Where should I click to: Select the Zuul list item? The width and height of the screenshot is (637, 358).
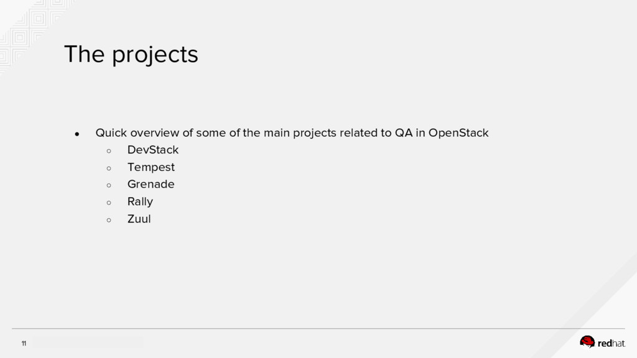click(139, 219)
